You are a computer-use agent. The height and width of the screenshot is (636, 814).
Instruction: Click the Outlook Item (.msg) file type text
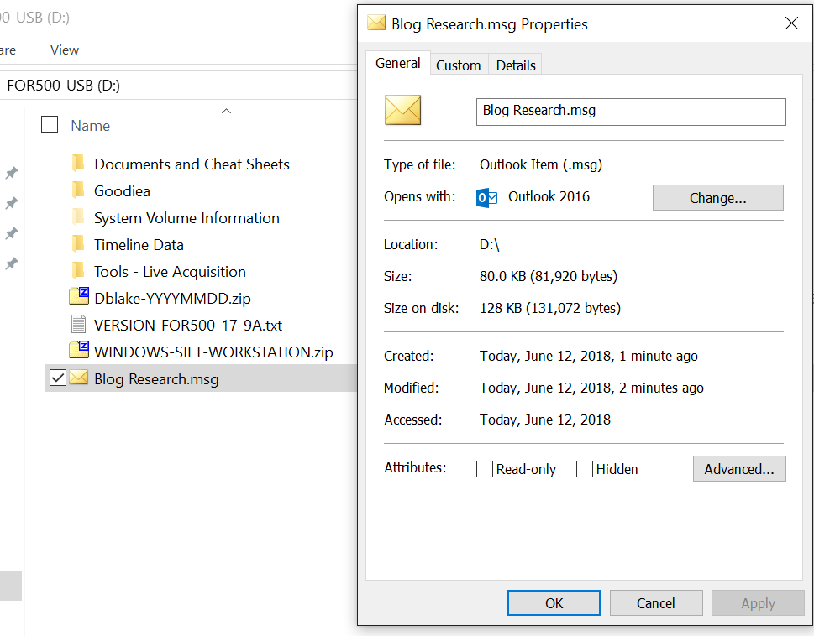point(540,164)
